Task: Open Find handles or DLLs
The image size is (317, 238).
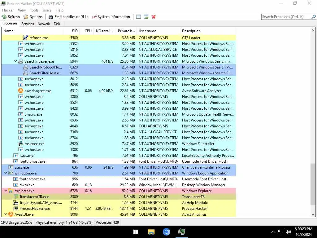Action: [x=68, y=17]
